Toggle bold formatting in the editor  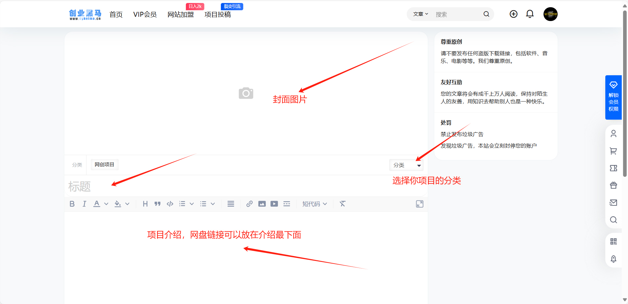[x=72, y=204]
